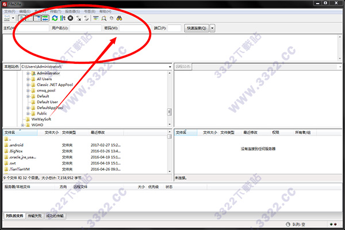This screenshot has height=230, width=345.
Task: Select the Administrator folder in tree
Action: click(48, 73)
